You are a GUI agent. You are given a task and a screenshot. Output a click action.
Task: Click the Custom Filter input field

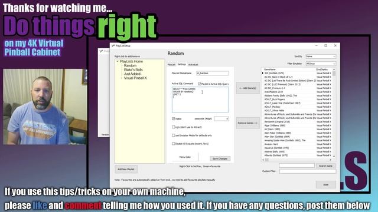[307, 171]
